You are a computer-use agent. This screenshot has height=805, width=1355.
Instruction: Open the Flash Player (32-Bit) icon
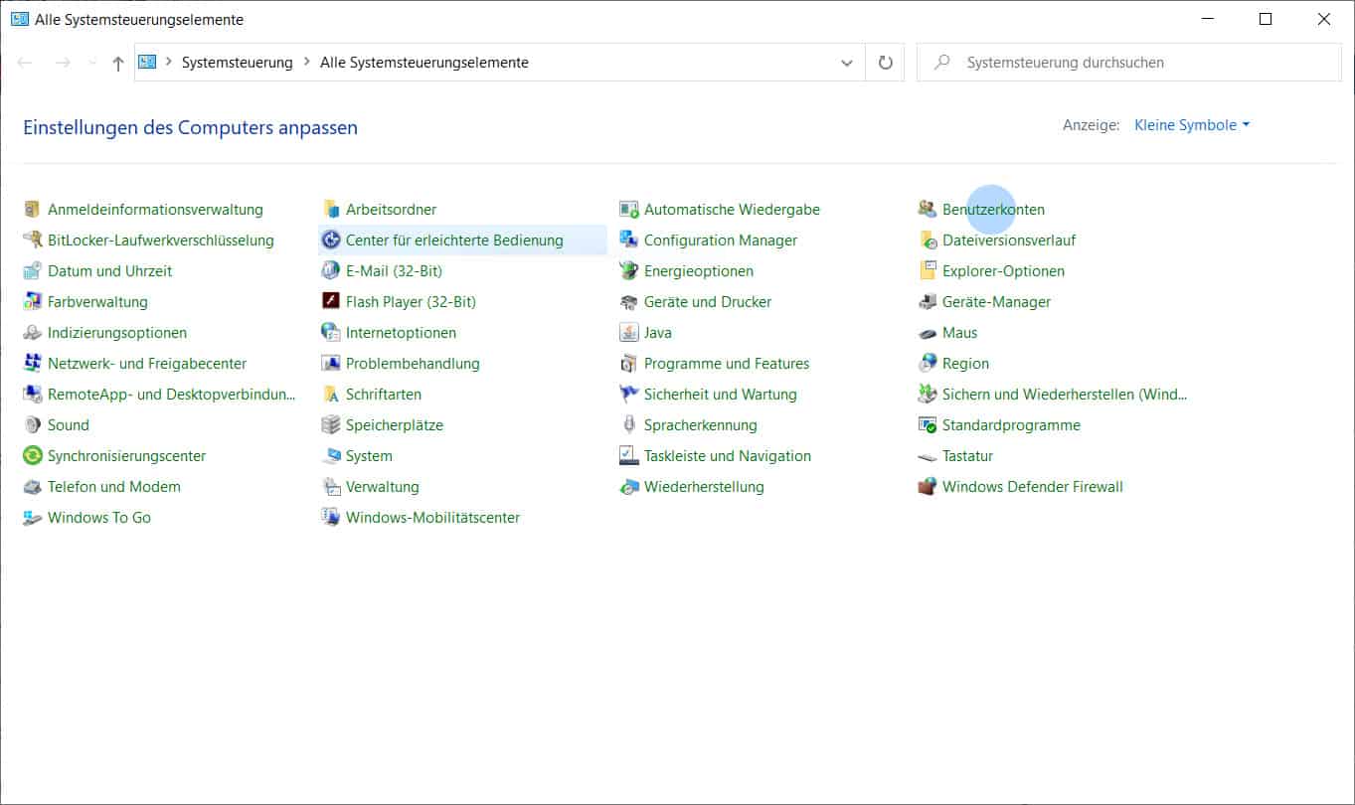click(330, 302)
